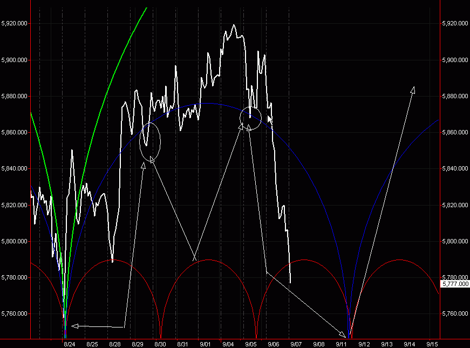Image resolution: width=470 pixels, height=348 pixels.
Task: Click the 9/05 date label
Action: pyautogui.click(x=251, y=344)
